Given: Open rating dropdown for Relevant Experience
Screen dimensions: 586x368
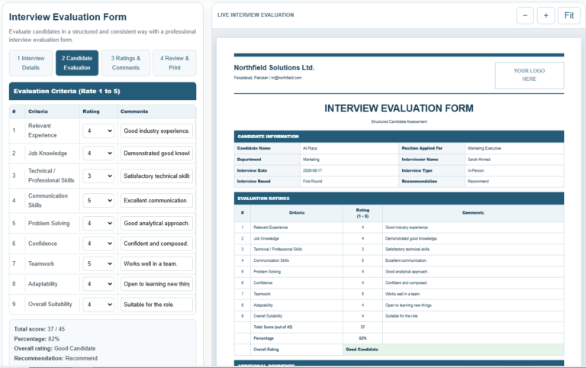Looking at the screenshot, I should [98, 131].
